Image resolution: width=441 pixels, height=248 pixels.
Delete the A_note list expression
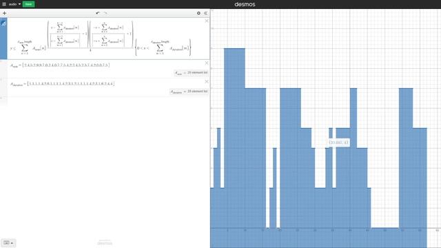(x=207, y=63)
